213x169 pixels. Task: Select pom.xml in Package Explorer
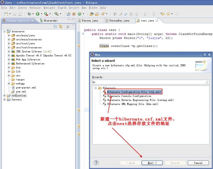[x=21, y=91]
